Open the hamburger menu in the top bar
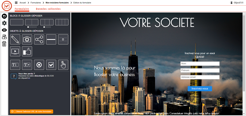This screenshot has width=246, height=116. click(16, 3)
